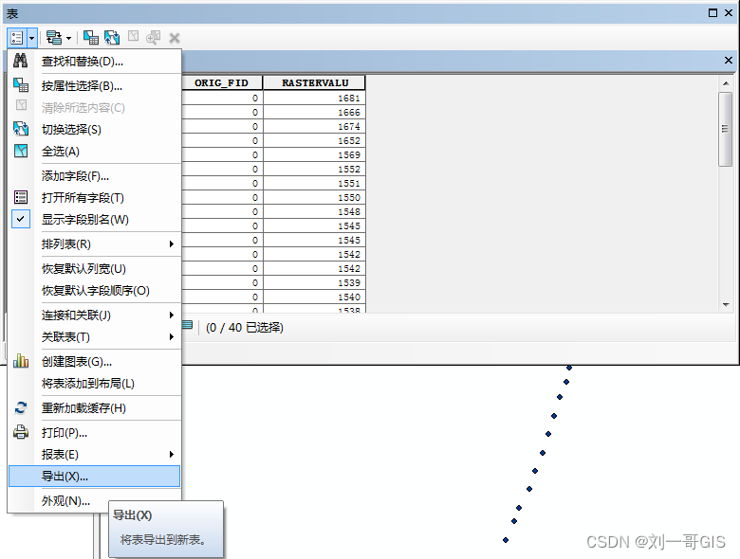Click the 打开所有字段 list icon
This screenshot has width=740, height=559.
tap(20, 197)
